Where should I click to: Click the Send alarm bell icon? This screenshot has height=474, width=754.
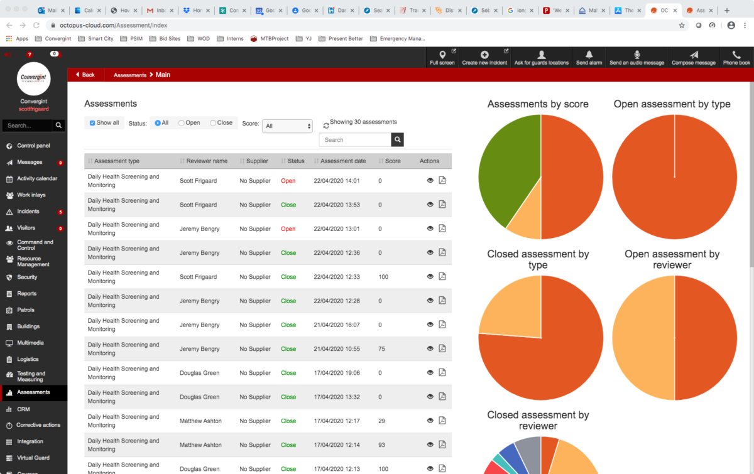tap(589, 57)
